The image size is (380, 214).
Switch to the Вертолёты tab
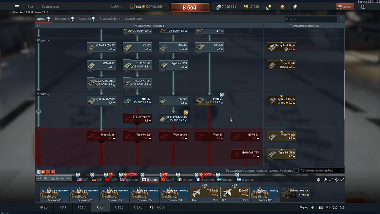pyautogui.click(x=64, y=19)
